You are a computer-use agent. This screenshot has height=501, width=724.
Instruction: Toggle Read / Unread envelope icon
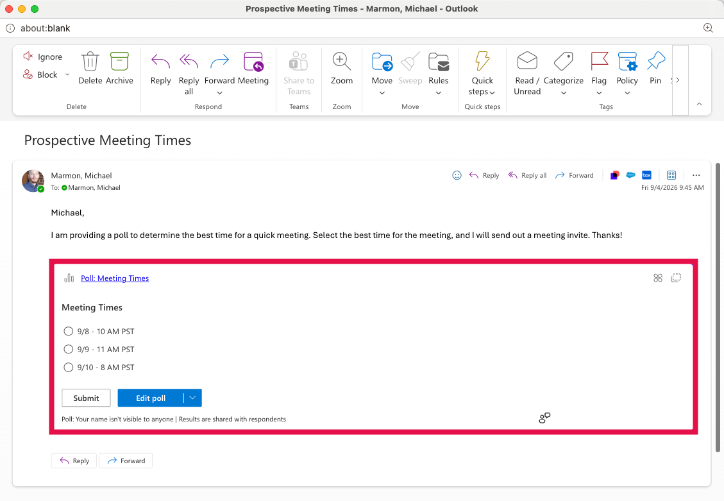point(527,61)
